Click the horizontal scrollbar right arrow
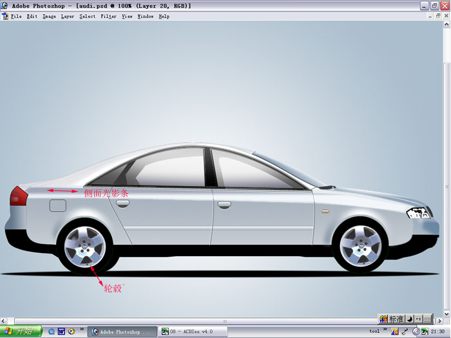451x338 pixels. coord(439,320)
